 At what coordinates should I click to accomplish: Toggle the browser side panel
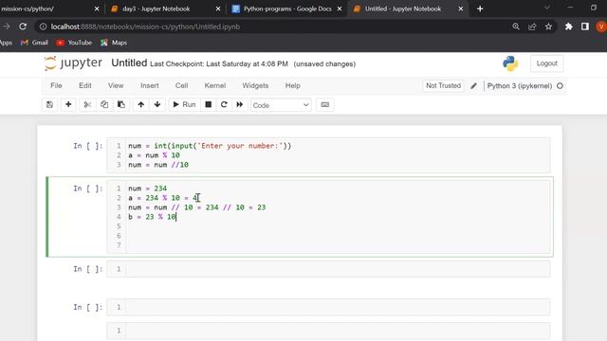(x=585, y=27)
